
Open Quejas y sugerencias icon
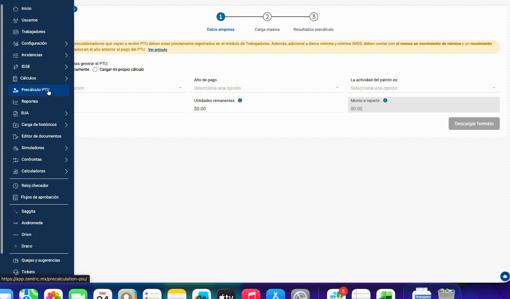tap(15, 260)
